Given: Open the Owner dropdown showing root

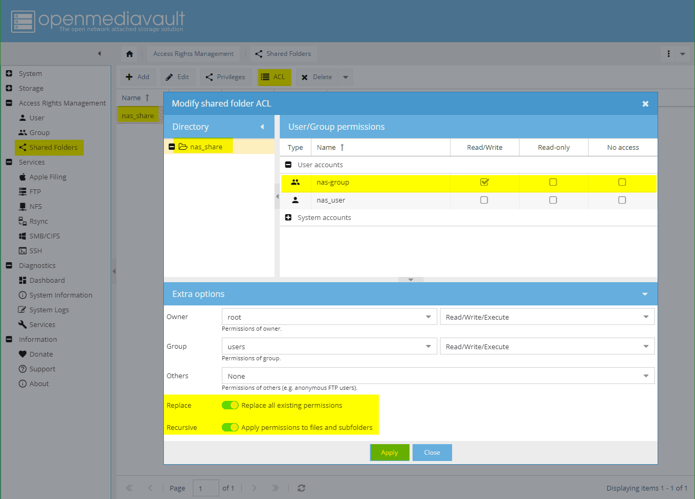Looking at the screenshot, I should pos(427,316).
